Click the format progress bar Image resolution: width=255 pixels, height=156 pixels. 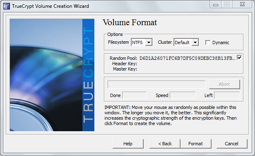(156, 84)
